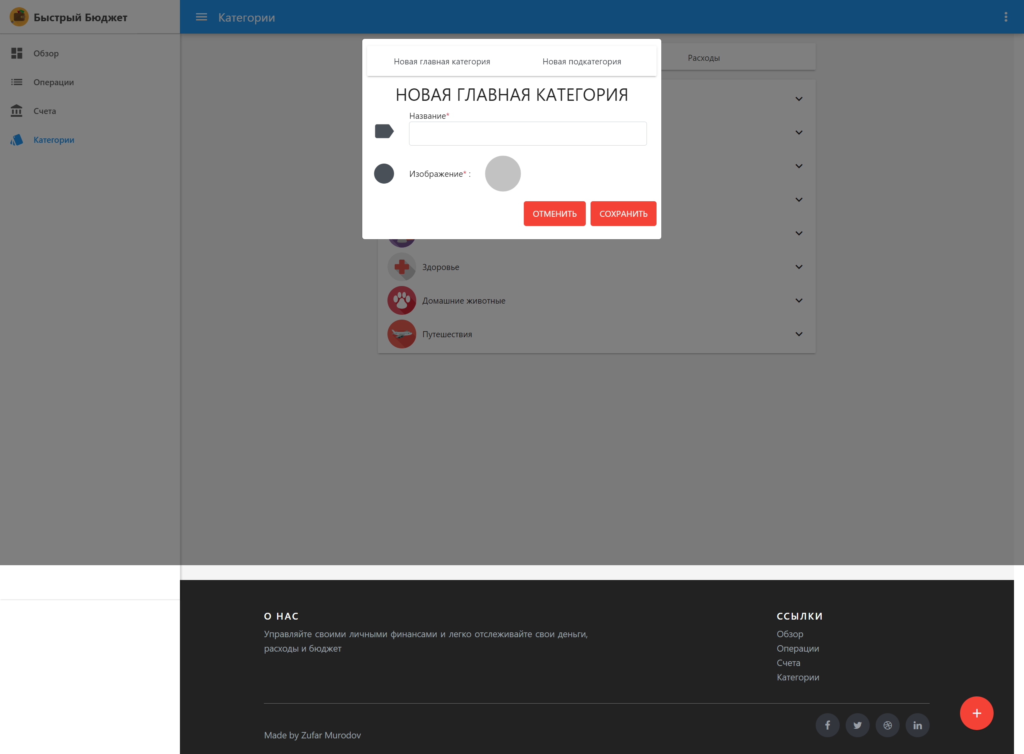Screen dimensions: 1024x754
Task: Switch to Новая подкатегория tab
Action: [x=581, y=62]
